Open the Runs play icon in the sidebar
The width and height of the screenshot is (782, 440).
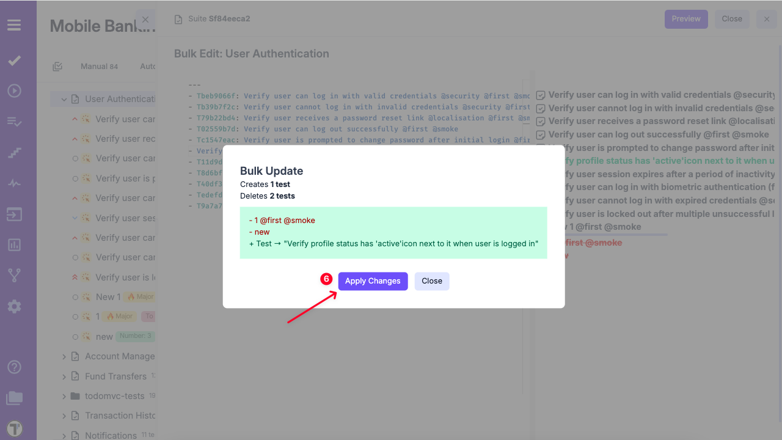tap(14, 91)
